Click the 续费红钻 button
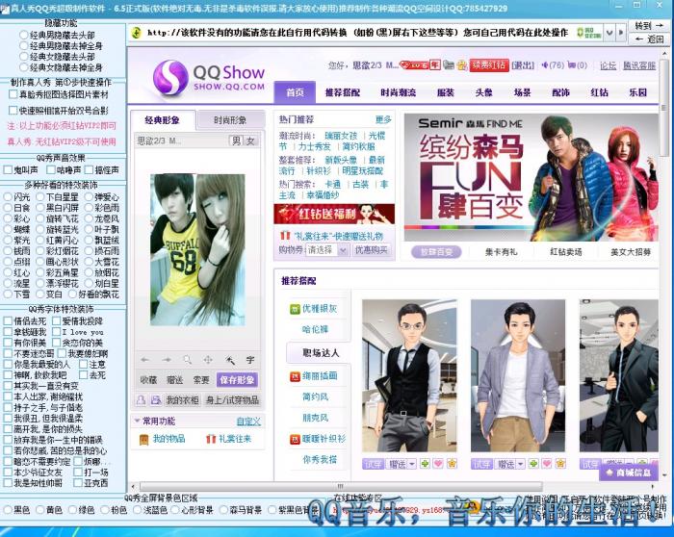The height and width of the screenshot is (537, 674). (488, 65)
